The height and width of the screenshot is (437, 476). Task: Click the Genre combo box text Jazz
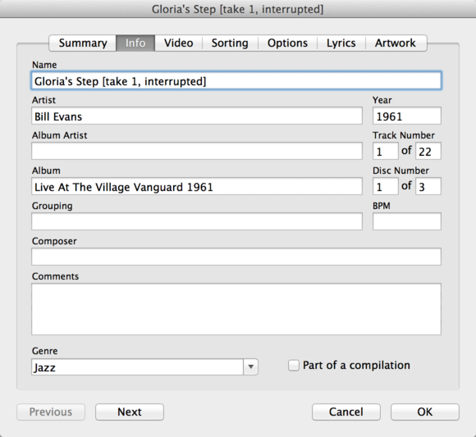coord(137,367)
